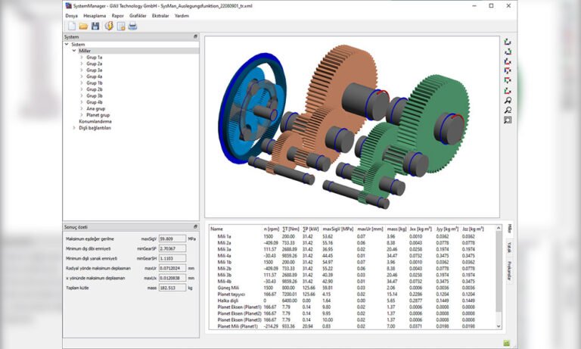The image size is (581, 349).
Task: Click the table scrollbar up arrow
Action: [499, 228]
